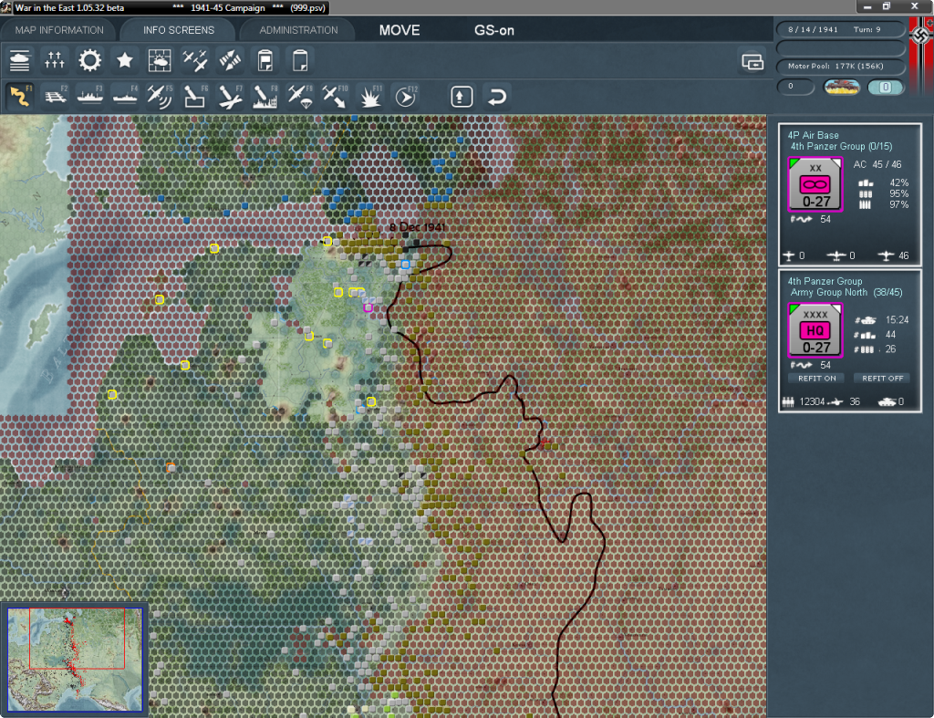Open the ADMINISTRATION tab
This screenshot has width=934, height=718.
click(298, 30)
